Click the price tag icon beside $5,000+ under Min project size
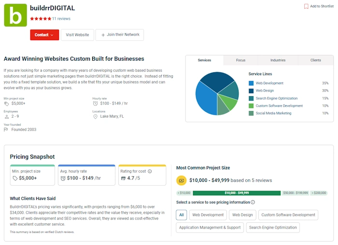Viewport: 338px width, 245px height. click(x=7, y=104)
